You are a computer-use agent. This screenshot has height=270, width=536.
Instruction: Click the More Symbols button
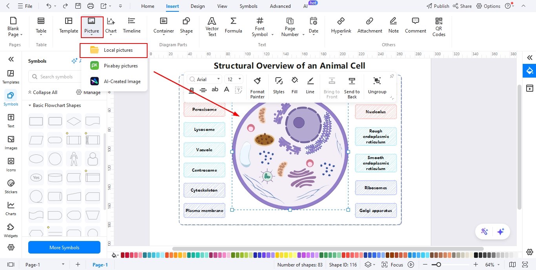point(64,248)
